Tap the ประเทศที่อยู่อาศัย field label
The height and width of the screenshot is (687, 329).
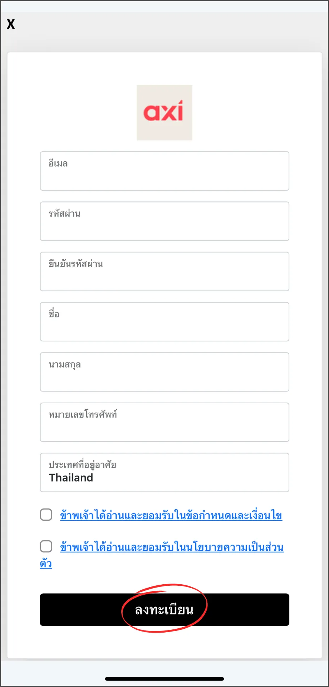tap(83, 465)
